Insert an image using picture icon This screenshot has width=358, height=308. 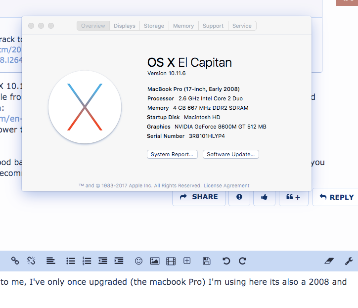click(155, 261)
